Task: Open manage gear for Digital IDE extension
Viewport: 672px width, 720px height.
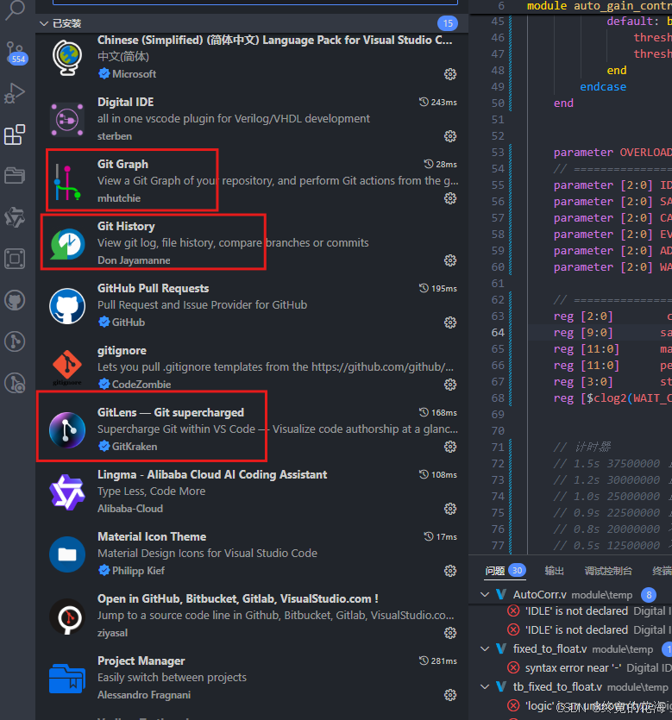Action: coord(450,136)
